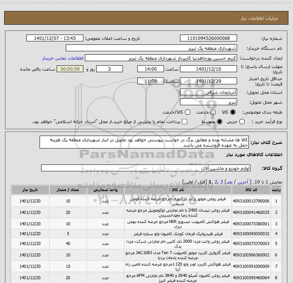Click the تعداد / مقدار column header
Image resolution: width=293 pixels, height=283 pixels.
pyautogui.click(x=68, y=190)
